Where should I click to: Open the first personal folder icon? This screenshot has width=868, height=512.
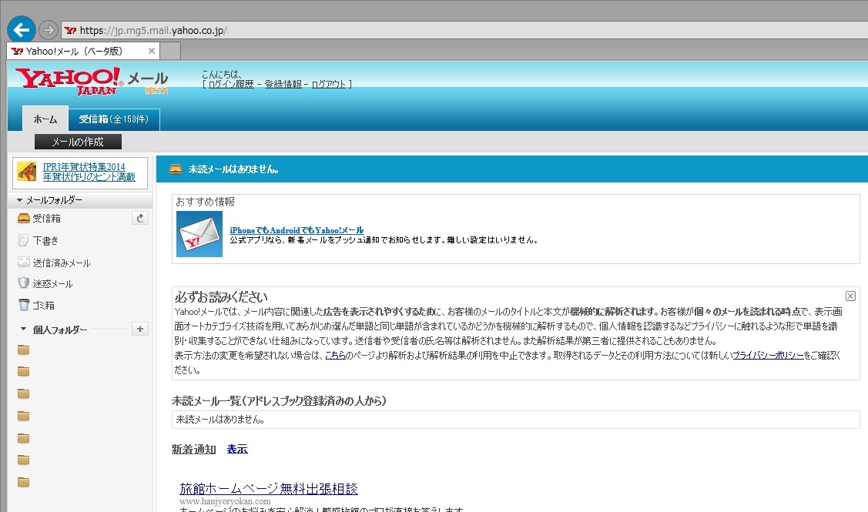23,350
